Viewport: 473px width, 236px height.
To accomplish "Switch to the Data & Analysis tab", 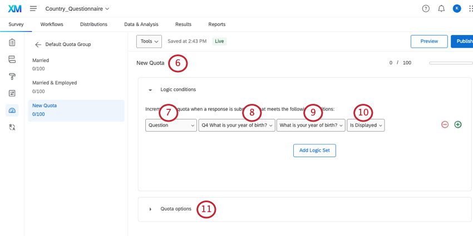I will (141, 24).
